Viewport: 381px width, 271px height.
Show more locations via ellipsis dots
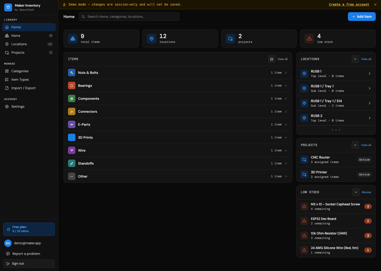pos(336,130)
